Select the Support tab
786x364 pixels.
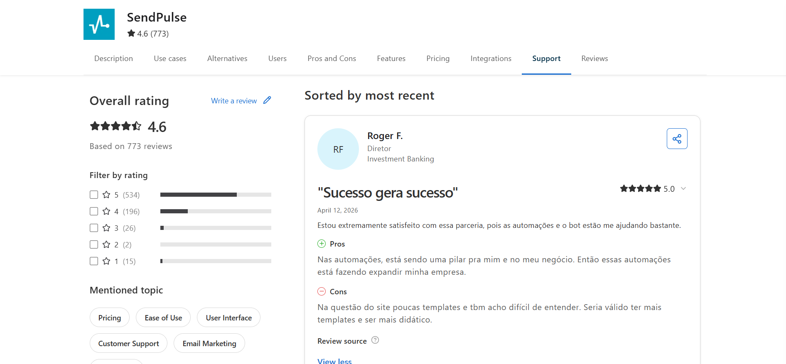(x=546, y=59)
